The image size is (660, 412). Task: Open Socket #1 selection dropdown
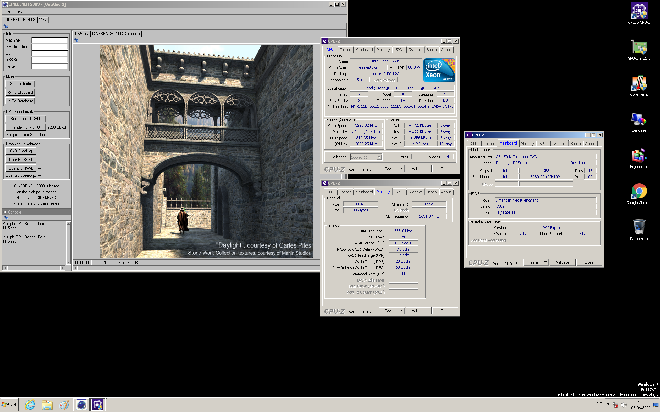point(379,157)
